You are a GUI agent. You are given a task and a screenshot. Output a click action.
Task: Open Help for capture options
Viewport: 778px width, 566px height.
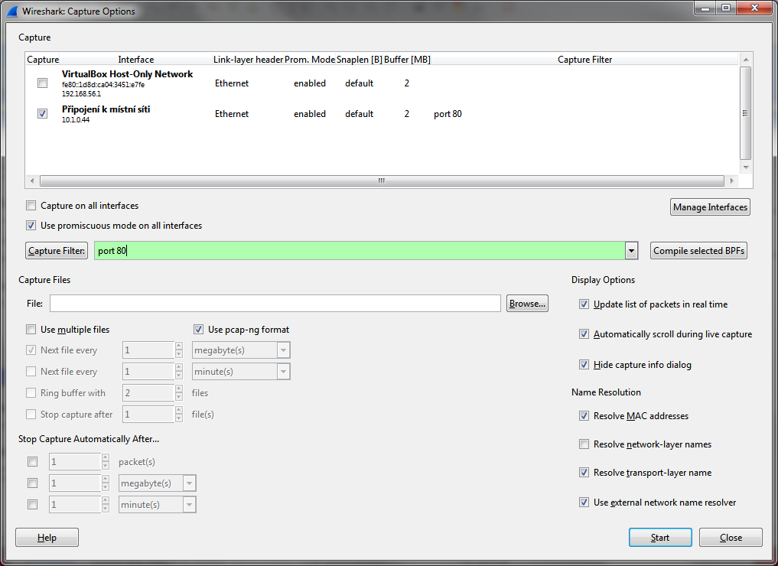click(47, 537)
